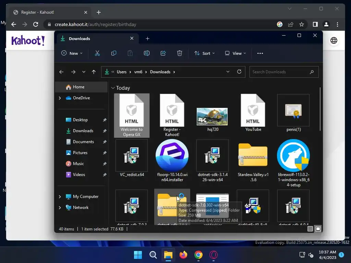Image resolution: width=351 pixels, height=263 pixels.
Task: Open the hq720 video thumbnail
Action: coord(212,116)
